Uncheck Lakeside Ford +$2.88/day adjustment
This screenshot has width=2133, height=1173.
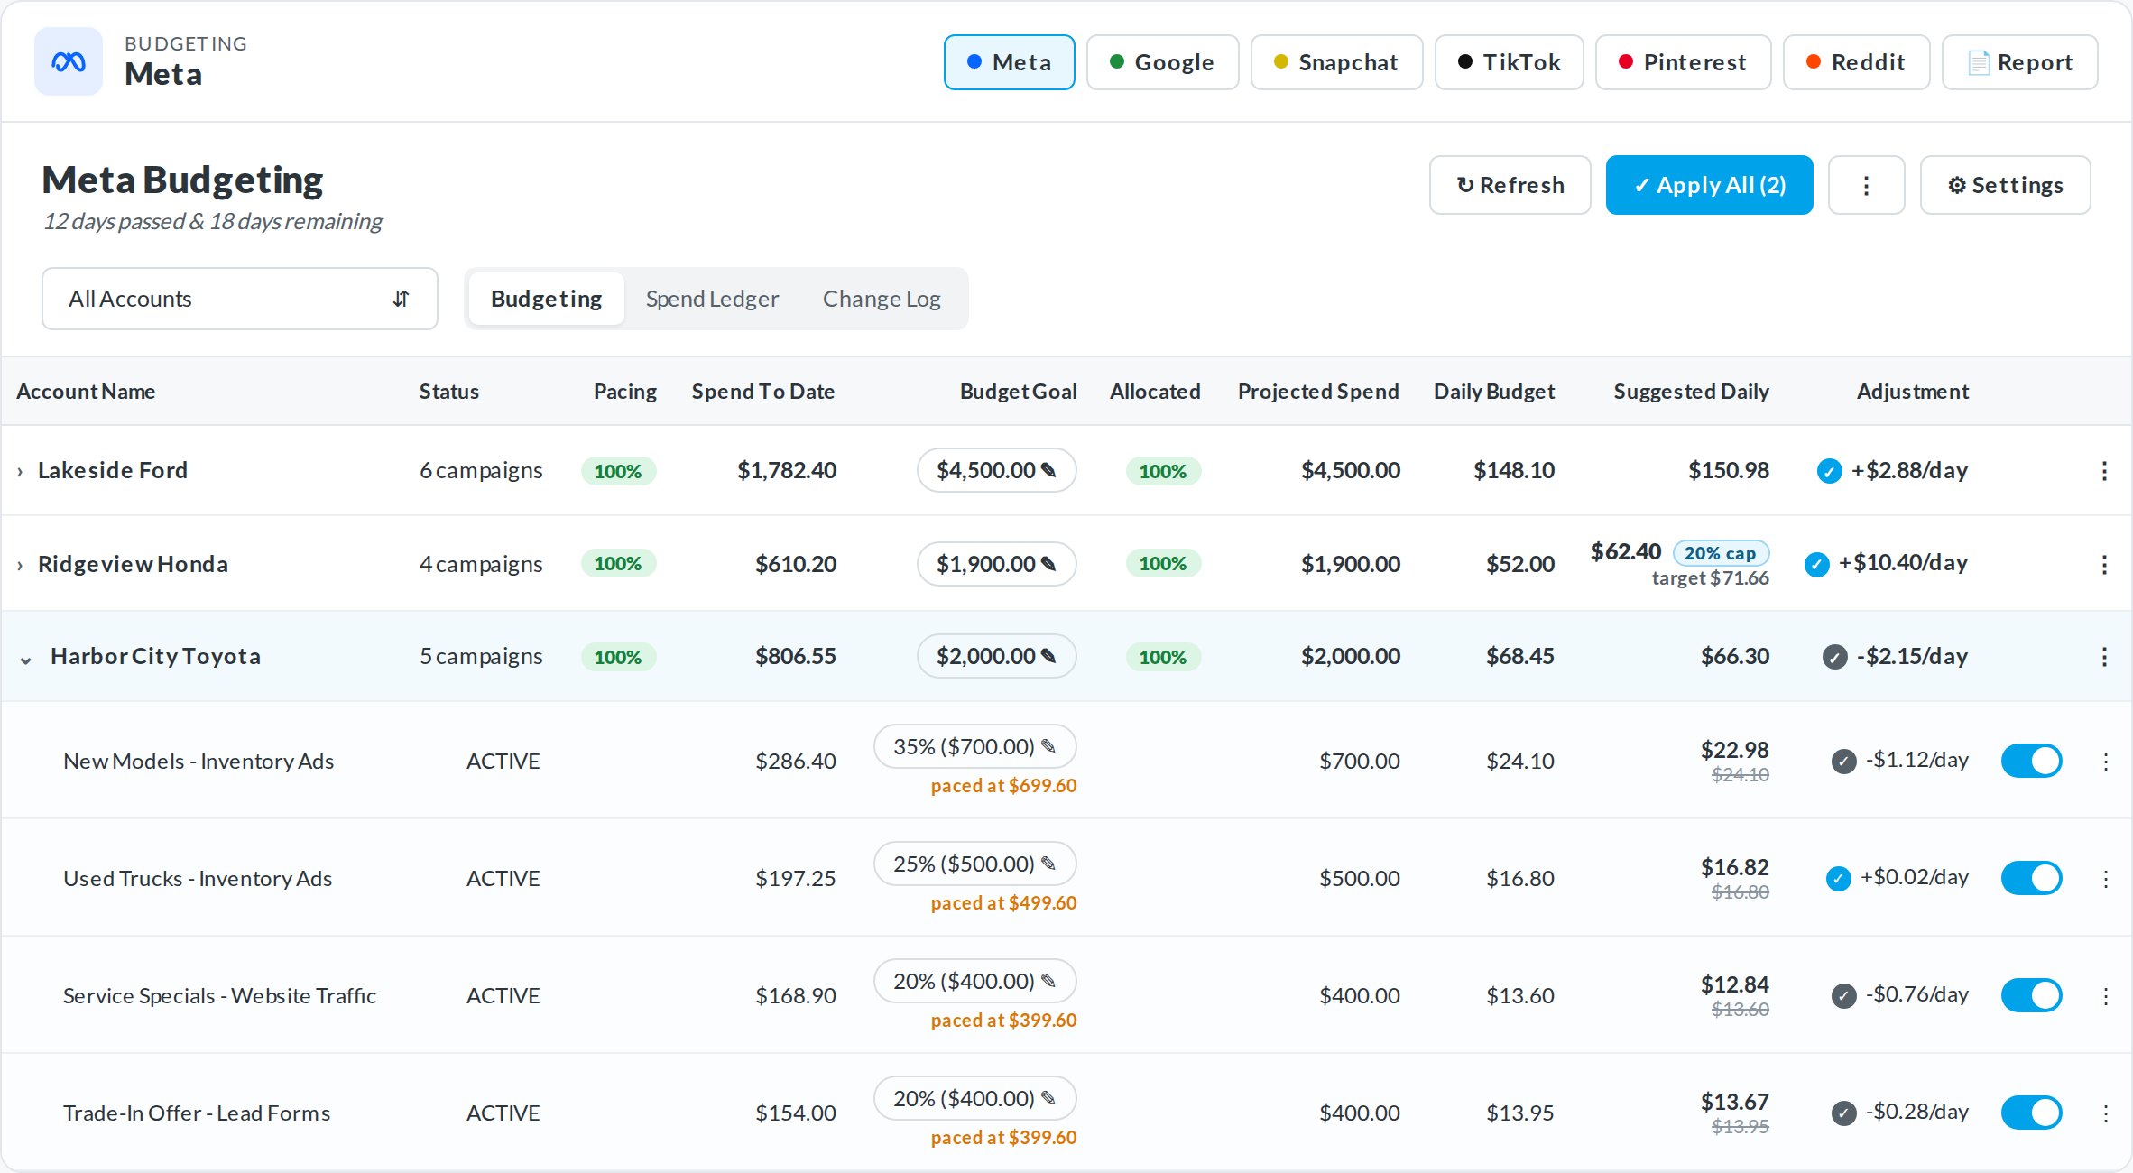coord(1829,471)
